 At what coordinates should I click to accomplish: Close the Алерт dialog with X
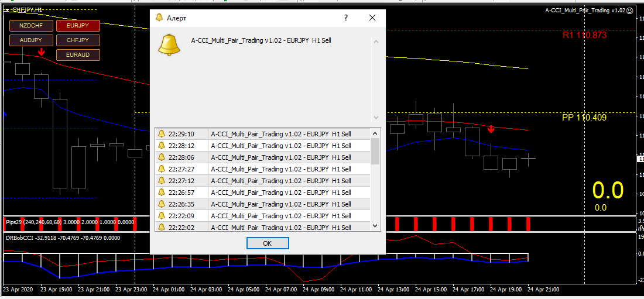[x=372, y=18]
